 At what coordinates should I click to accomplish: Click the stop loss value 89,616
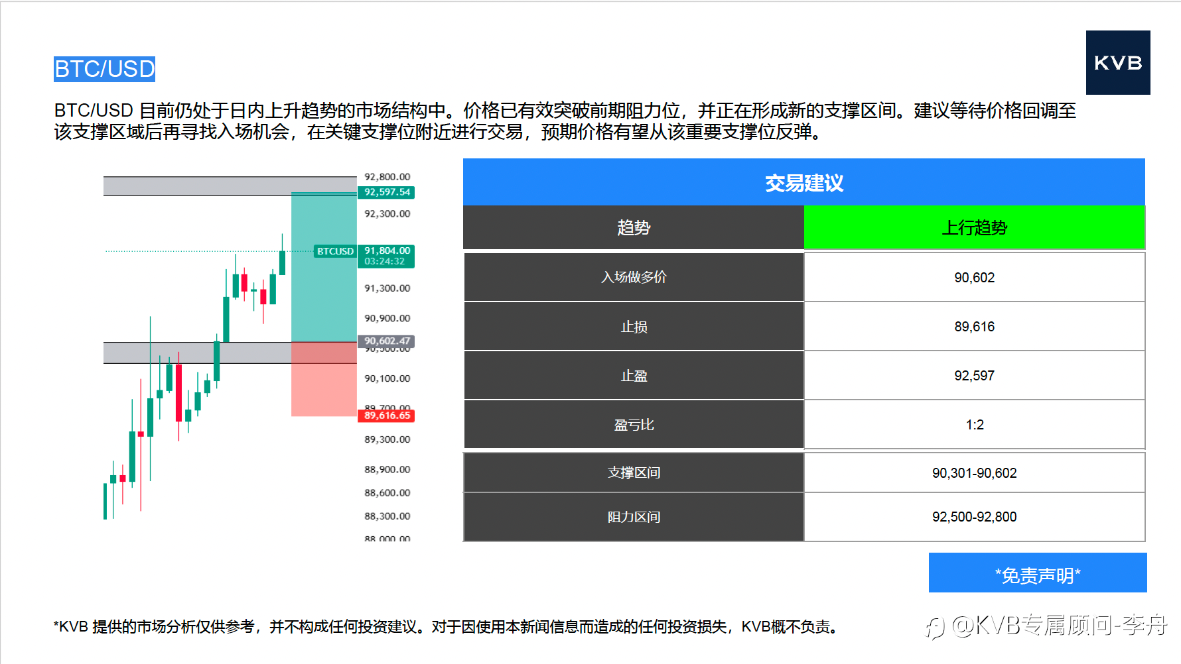point(975,326)
